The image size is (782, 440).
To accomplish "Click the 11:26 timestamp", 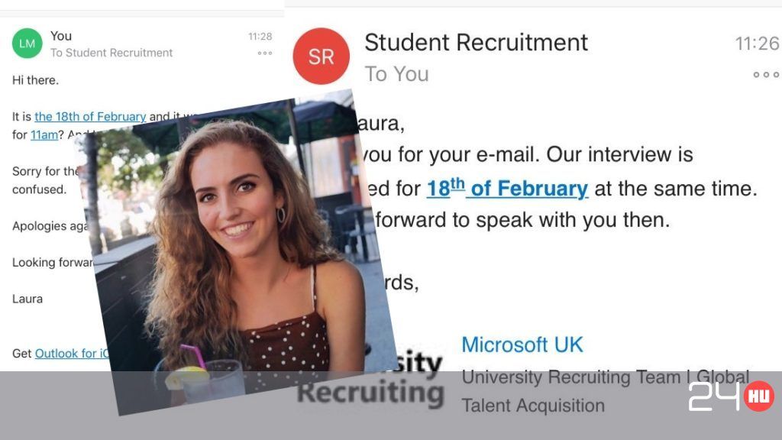I will coord(757,44).
